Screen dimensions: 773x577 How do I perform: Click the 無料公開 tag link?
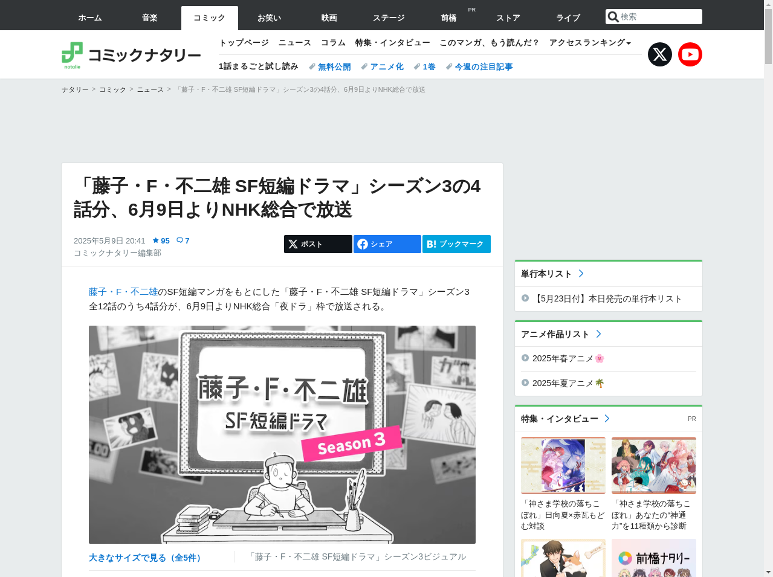click(330, 67)
